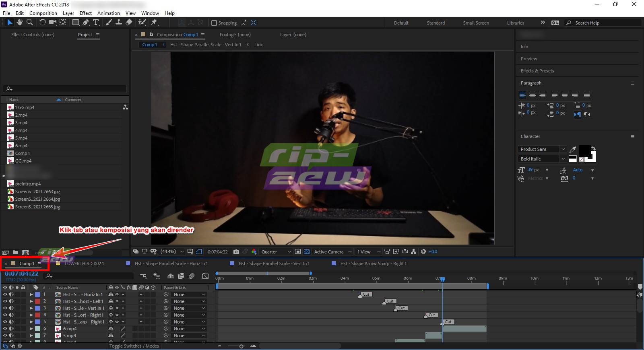Select the Unified Camera tool

[x=53, y=23]
